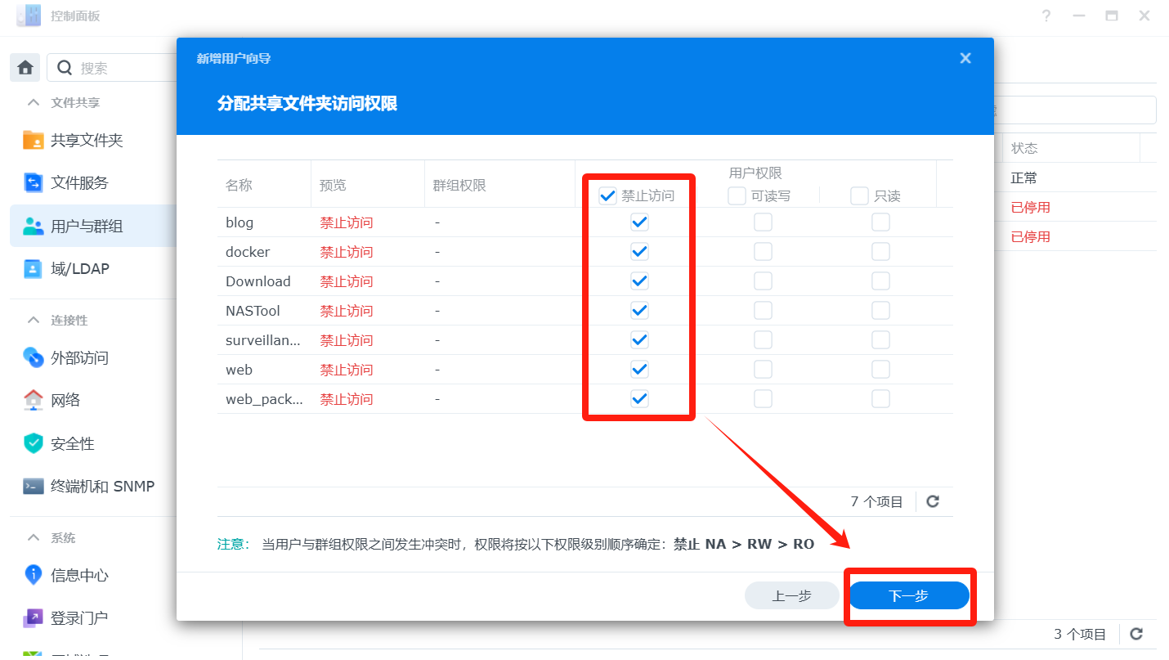This screenshot has height=660, width=1169.
Task: Click the home icon in Control Panel
Action: (x=25, y=68)
